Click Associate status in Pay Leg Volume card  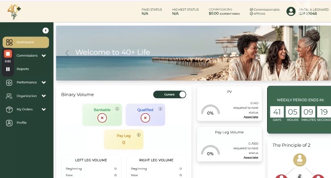pyautogui.click(x=251, y=158)
